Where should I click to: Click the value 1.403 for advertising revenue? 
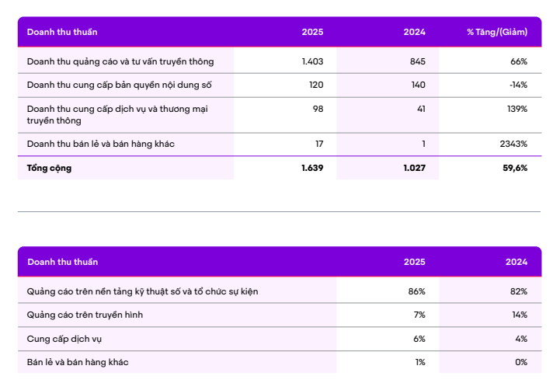(x=312, y=61)
